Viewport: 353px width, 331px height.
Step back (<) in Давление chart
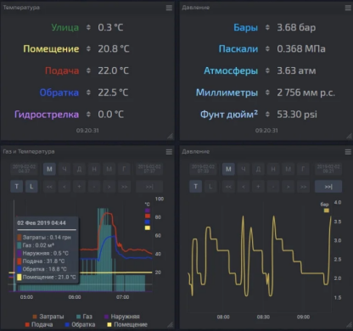pyautogui.click(x=244, y=187)
